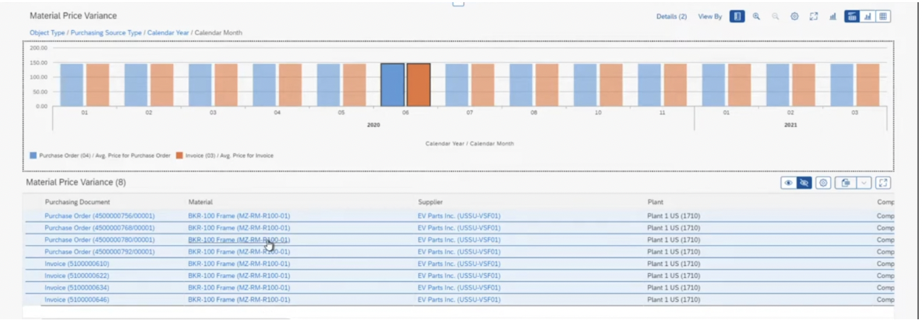Click the Calendar Month breadcrumb text
923x320 pixels.
218,33
